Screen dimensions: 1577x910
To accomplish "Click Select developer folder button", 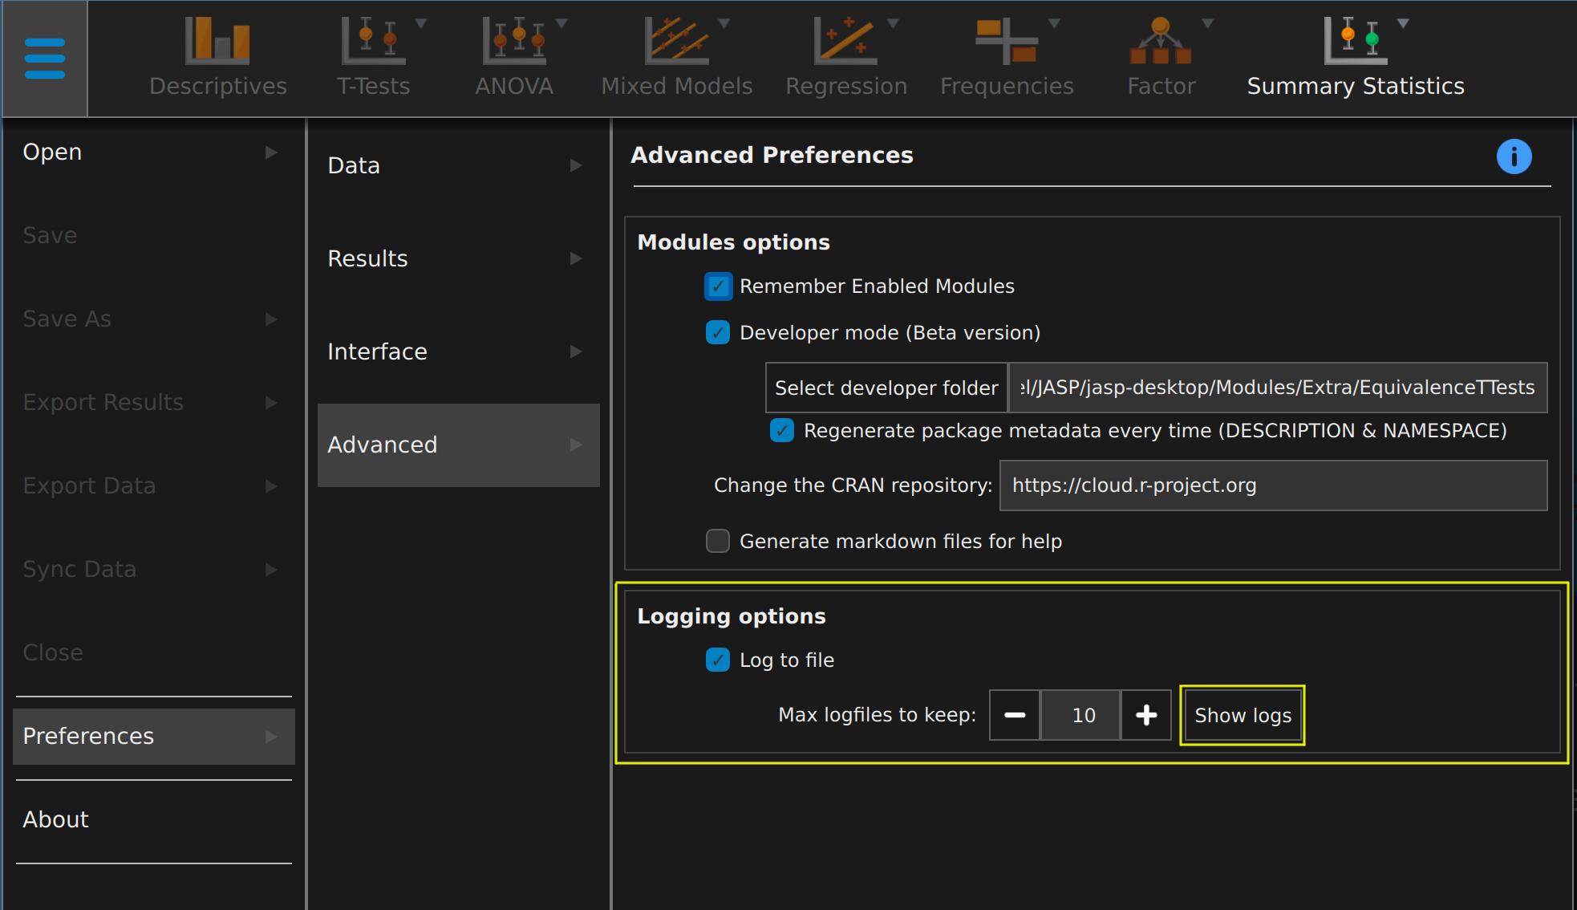I will (886, 388).
